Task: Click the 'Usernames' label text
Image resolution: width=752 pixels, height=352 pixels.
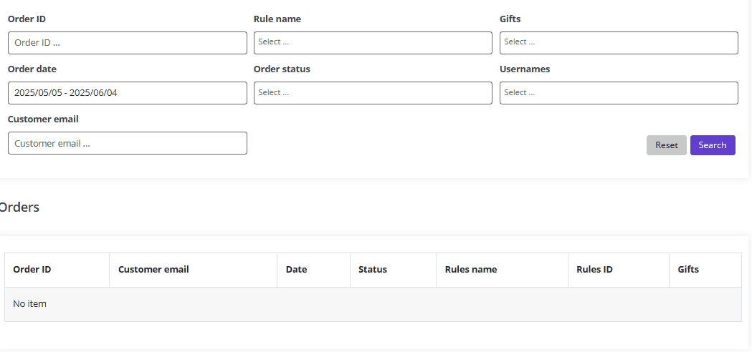Action: point(525,69)
